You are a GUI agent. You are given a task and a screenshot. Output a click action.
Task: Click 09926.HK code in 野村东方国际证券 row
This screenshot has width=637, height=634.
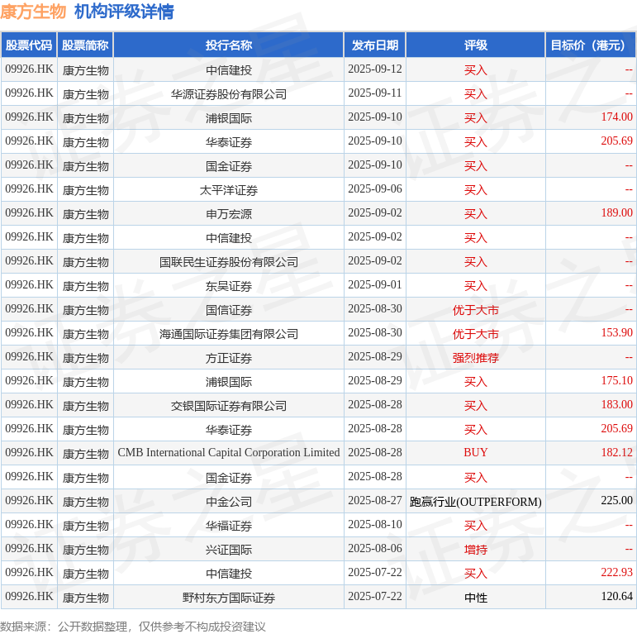(x=29, y=596)
